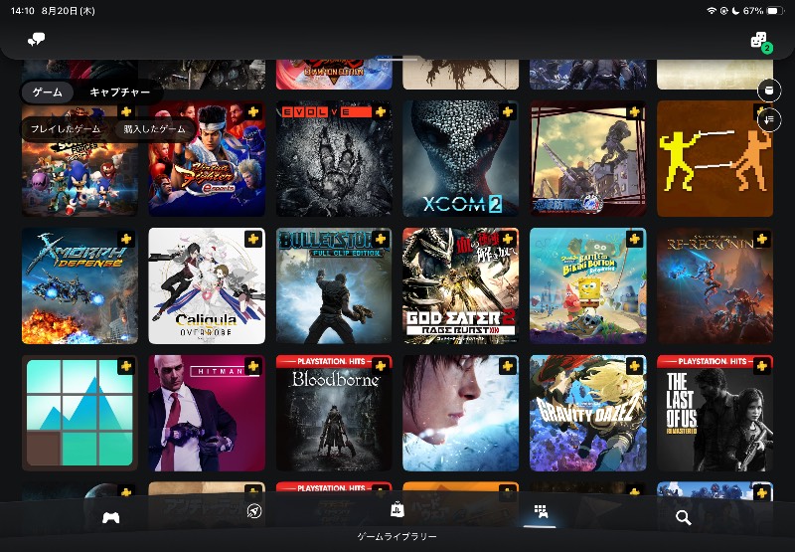
Task: Select the Game Library grid icon
Action: (x=541, y=512)
